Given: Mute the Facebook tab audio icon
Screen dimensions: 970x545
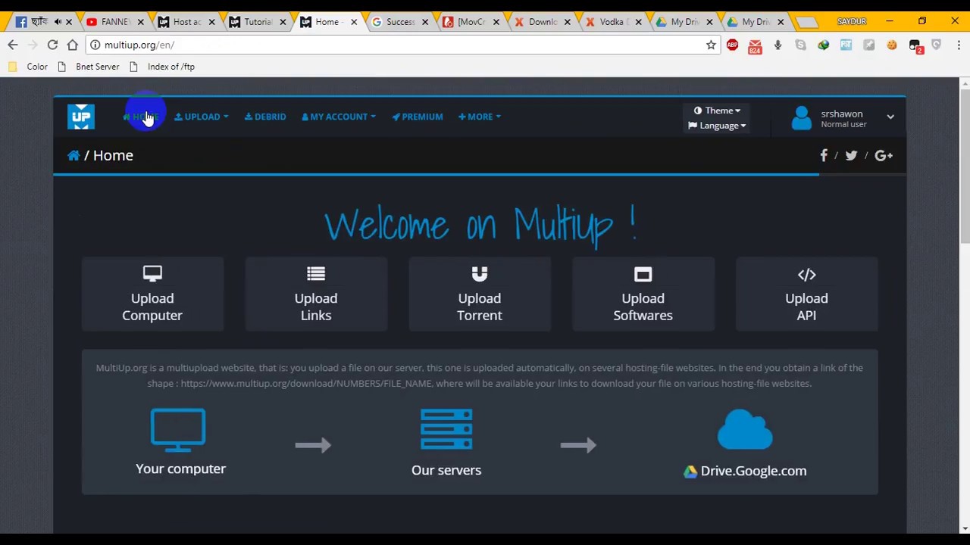Looking at the screenshot, I should pos(58,22).
